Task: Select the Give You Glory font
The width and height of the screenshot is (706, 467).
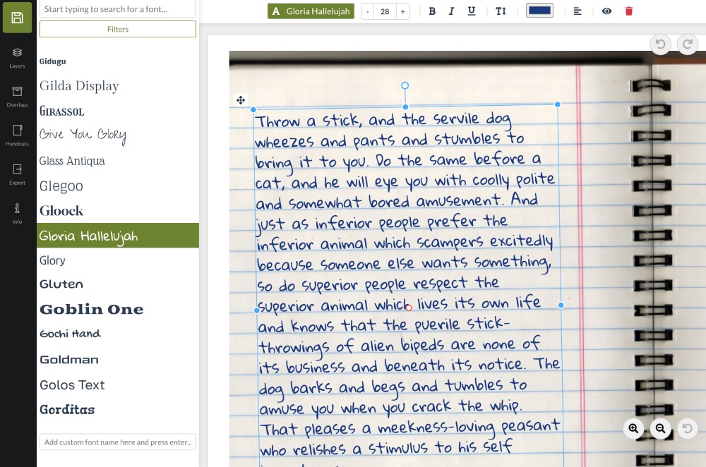Action: click(x=83, y=135)
